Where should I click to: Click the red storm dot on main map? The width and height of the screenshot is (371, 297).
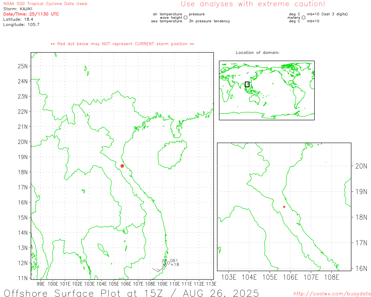pyautogui.click(x=122, y=166)
